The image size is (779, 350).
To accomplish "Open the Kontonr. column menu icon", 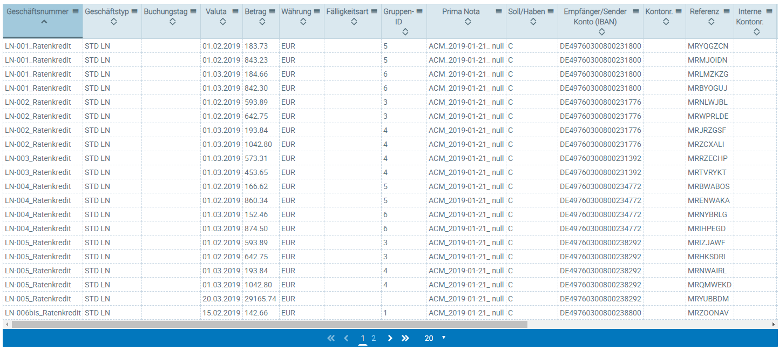I will click(678, 11).
